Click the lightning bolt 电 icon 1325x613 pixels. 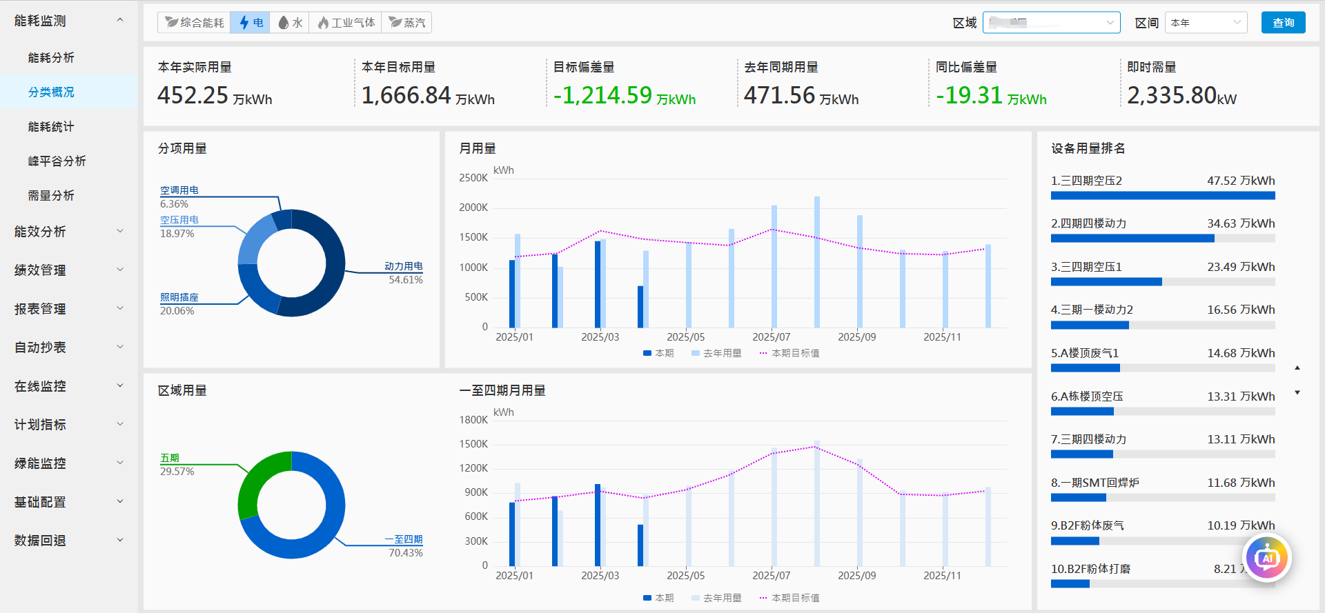tap(244, 23)
